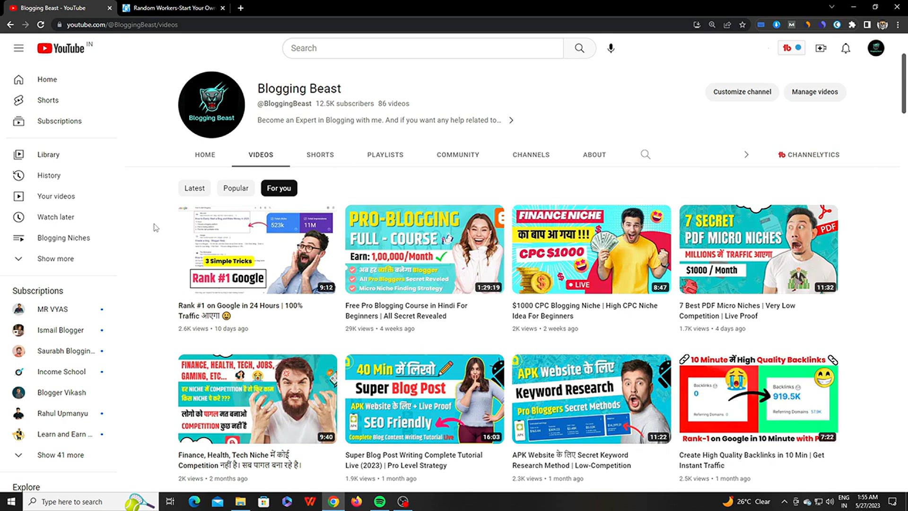Switch to the HOME channel tab

(x=205, y=155)
